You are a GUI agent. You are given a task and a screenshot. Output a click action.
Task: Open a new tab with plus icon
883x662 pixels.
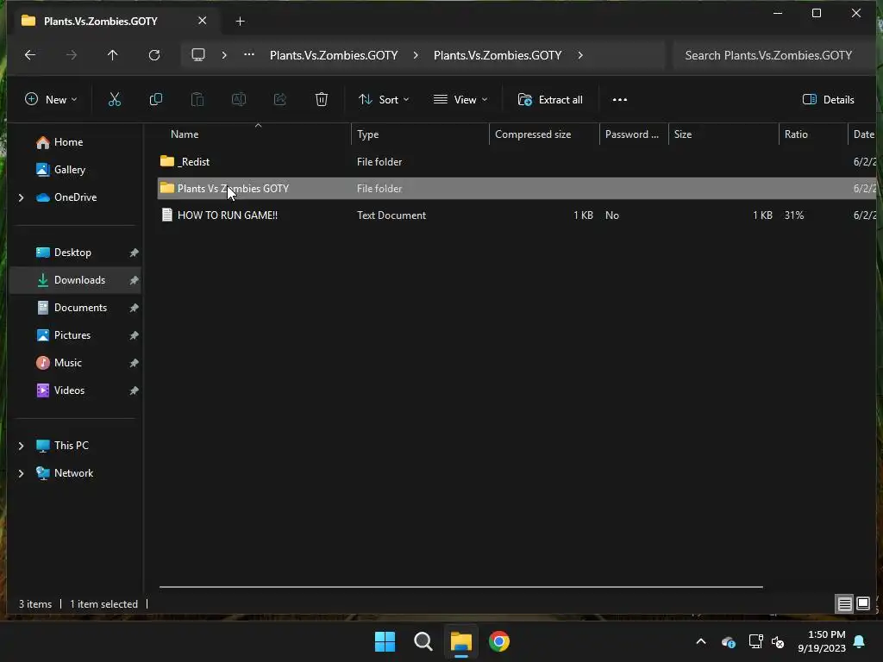tap(240, 22)
